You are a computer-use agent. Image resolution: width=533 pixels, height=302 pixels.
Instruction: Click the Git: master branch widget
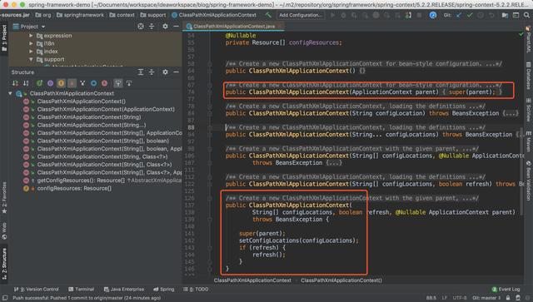tap(486, 298)
